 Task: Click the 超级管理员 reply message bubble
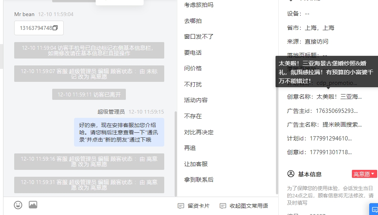(119, 132)
